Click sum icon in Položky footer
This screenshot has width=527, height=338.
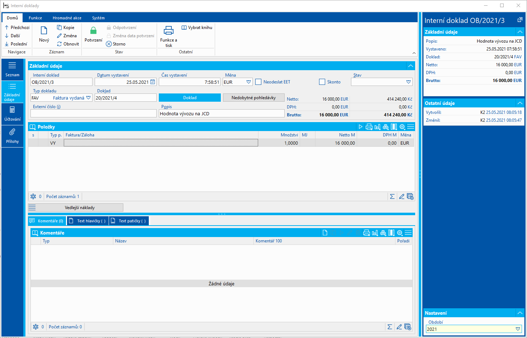click(x=392, y=197)
